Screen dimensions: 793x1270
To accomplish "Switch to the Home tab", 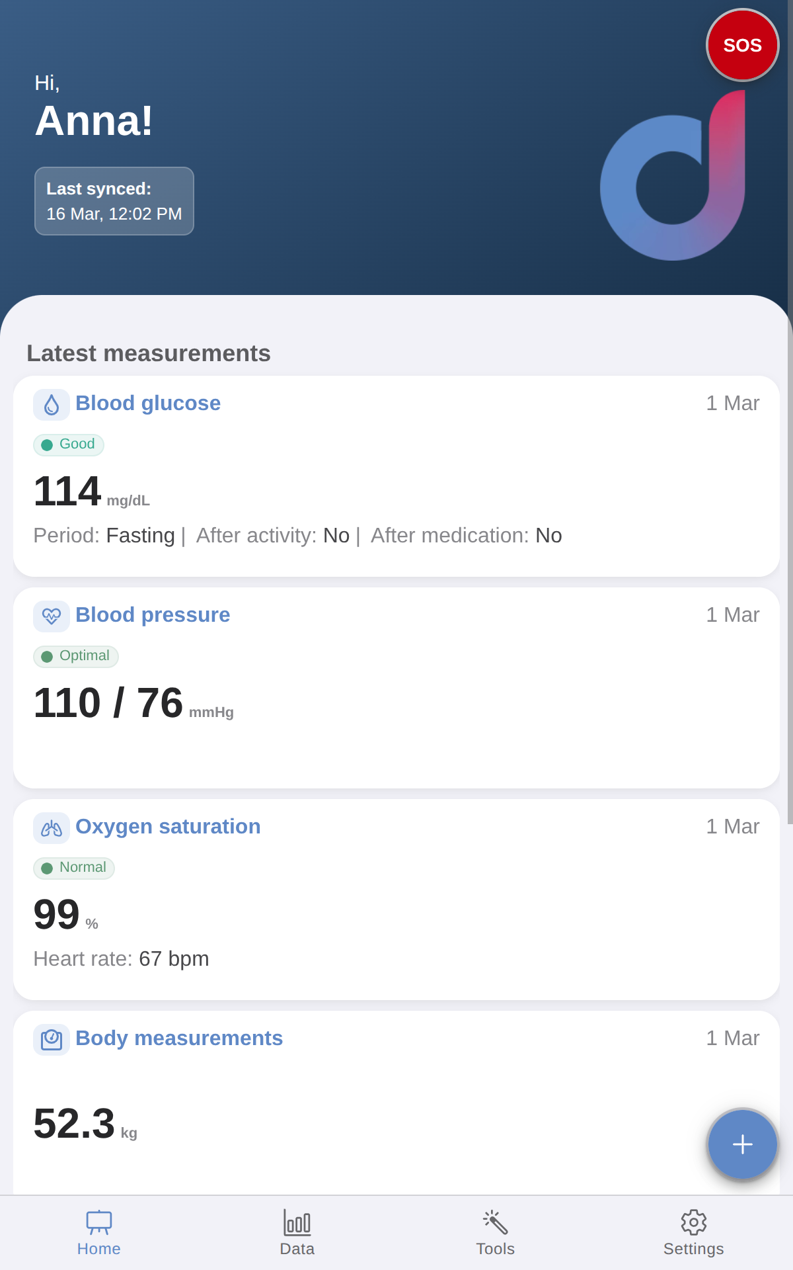I will pos(99,1233).
